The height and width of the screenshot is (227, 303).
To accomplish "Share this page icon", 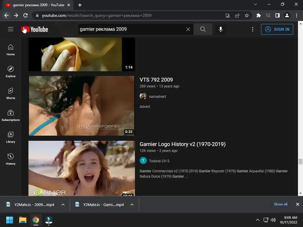I will [x=237, y=15].
